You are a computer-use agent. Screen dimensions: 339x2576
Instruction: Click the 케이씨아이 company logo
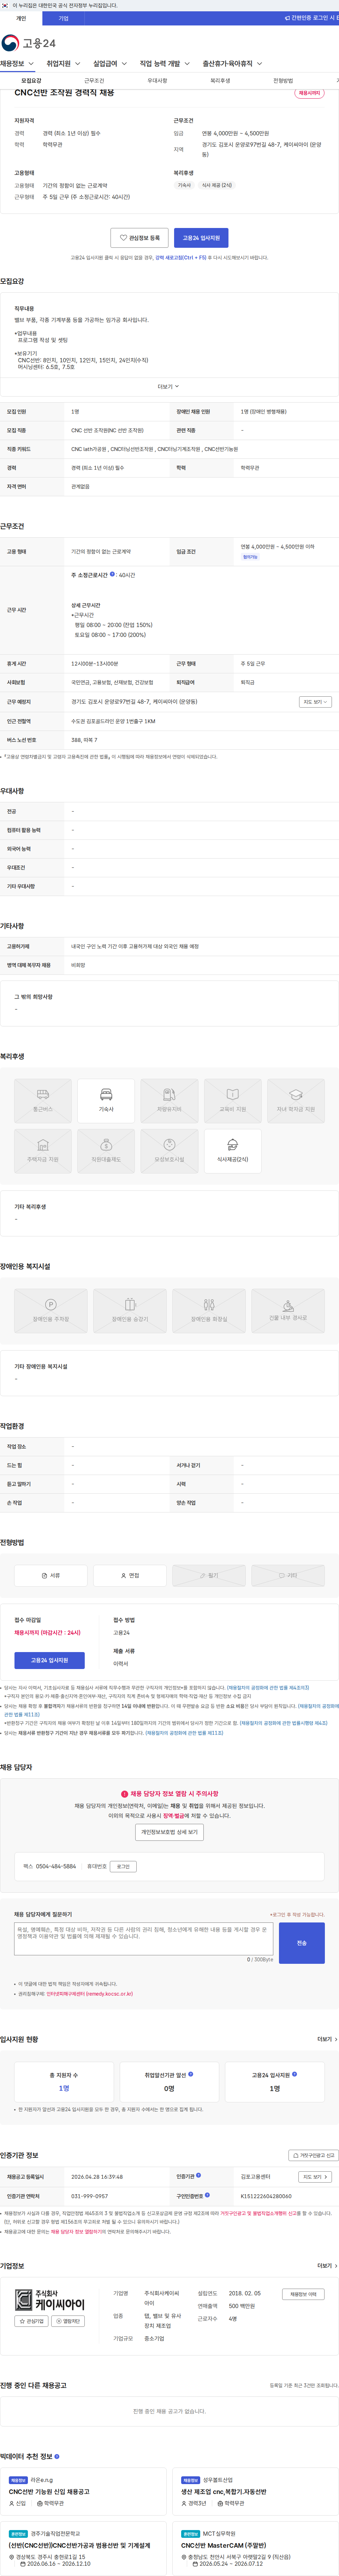coord(51,2300)
